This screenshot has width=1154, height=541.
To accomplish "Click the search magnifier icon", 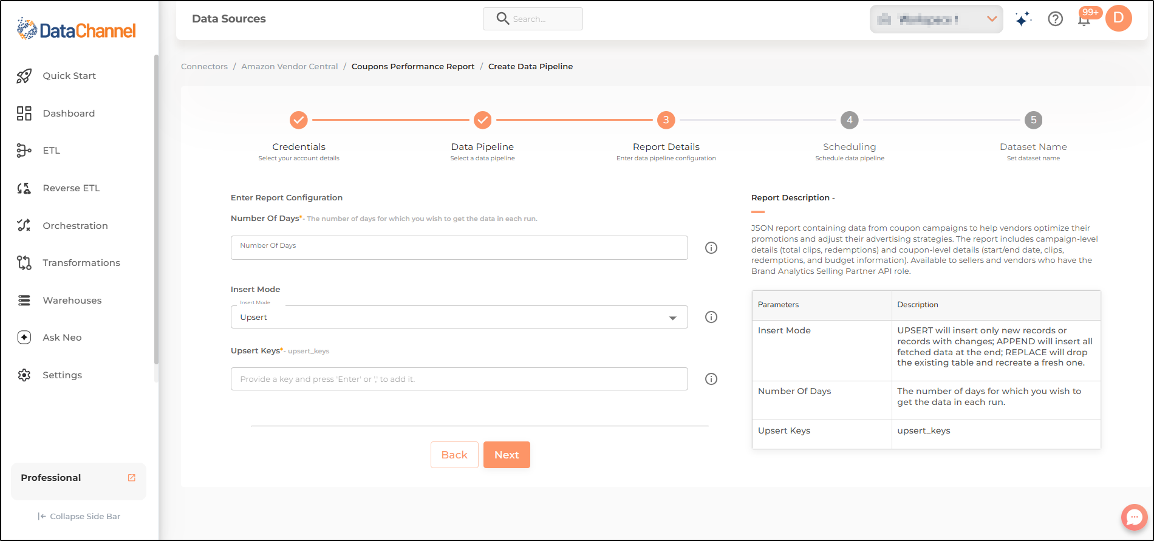I will click(x=502, y=19).
